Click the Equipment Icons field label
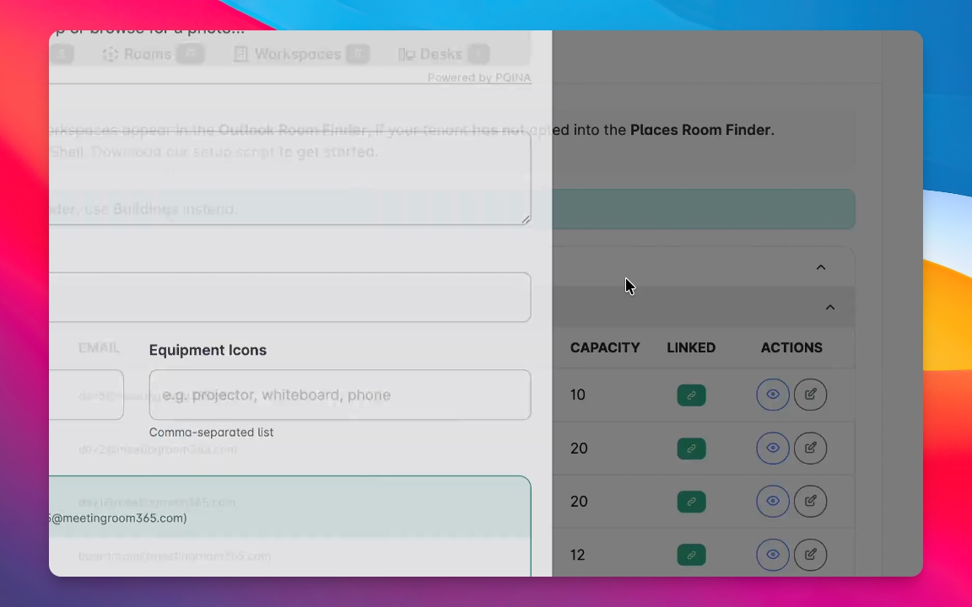 coord(208,350)
